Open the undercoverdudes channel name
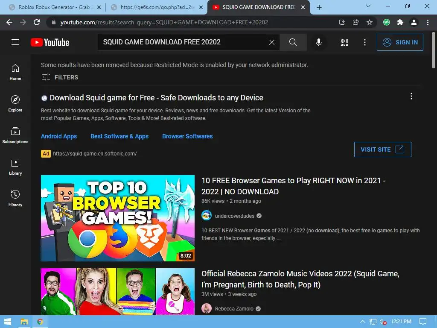 (234, 216)
